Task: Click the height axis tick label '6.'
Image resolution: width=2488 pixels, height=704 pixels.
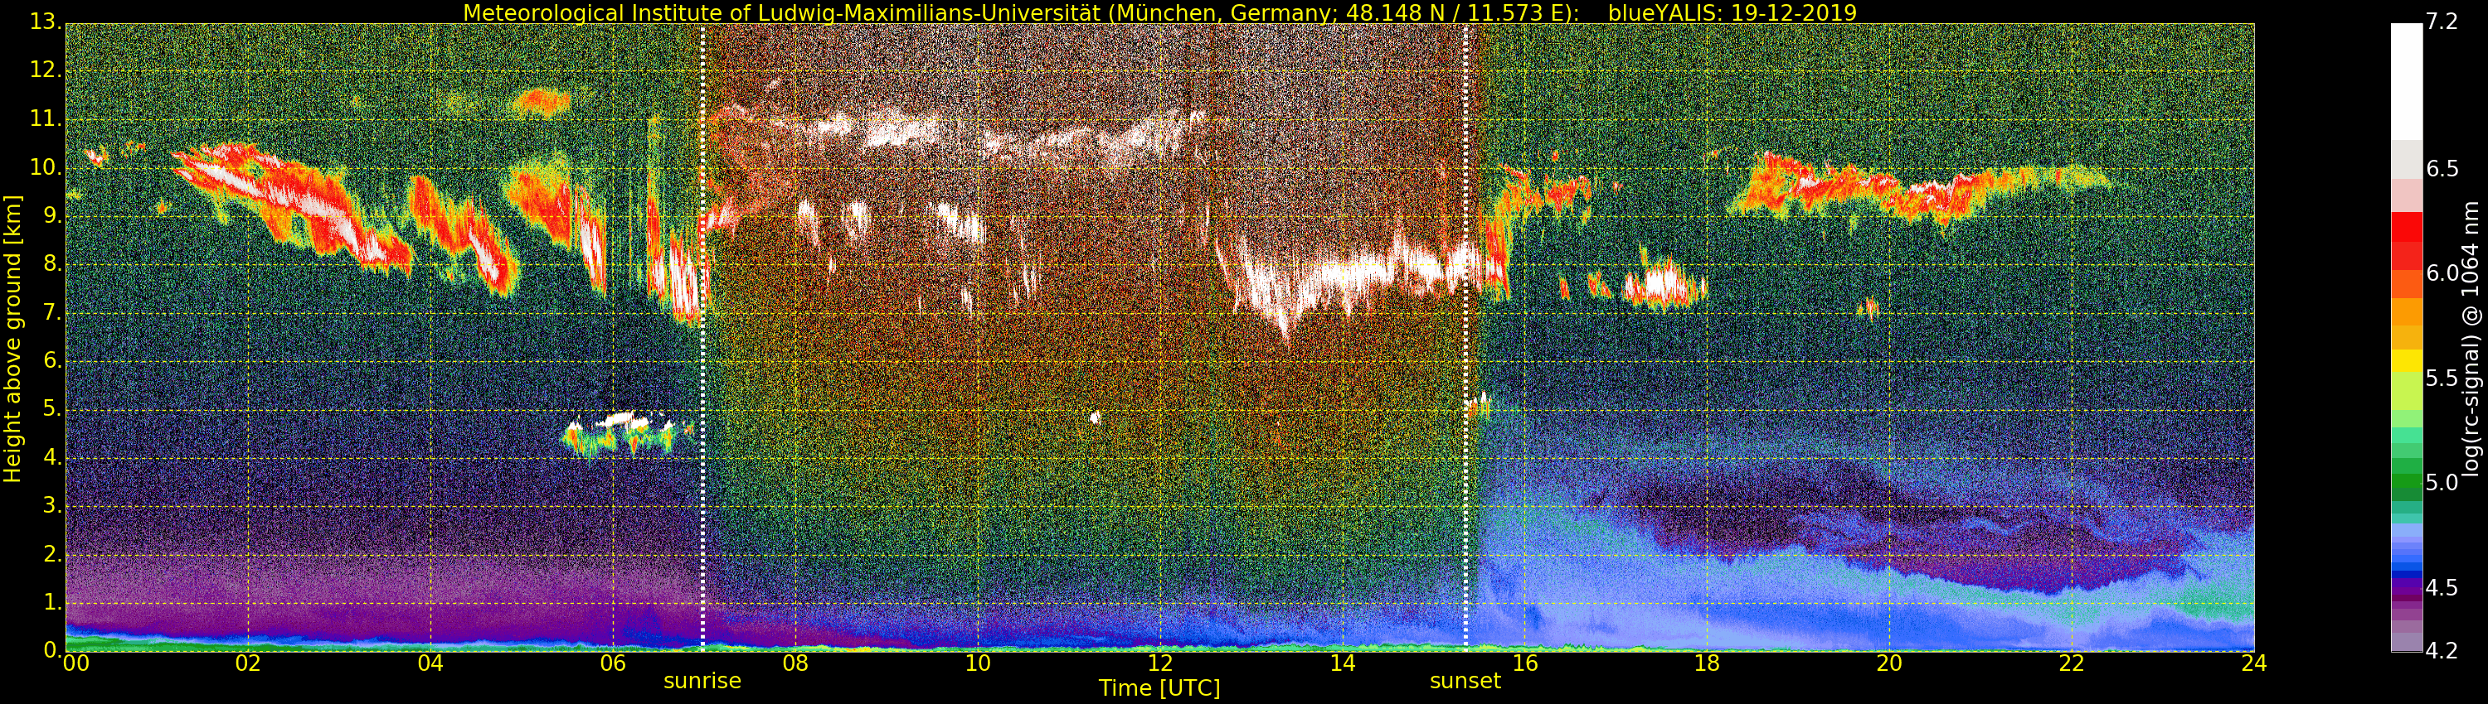Action: (x=52, y=360)
